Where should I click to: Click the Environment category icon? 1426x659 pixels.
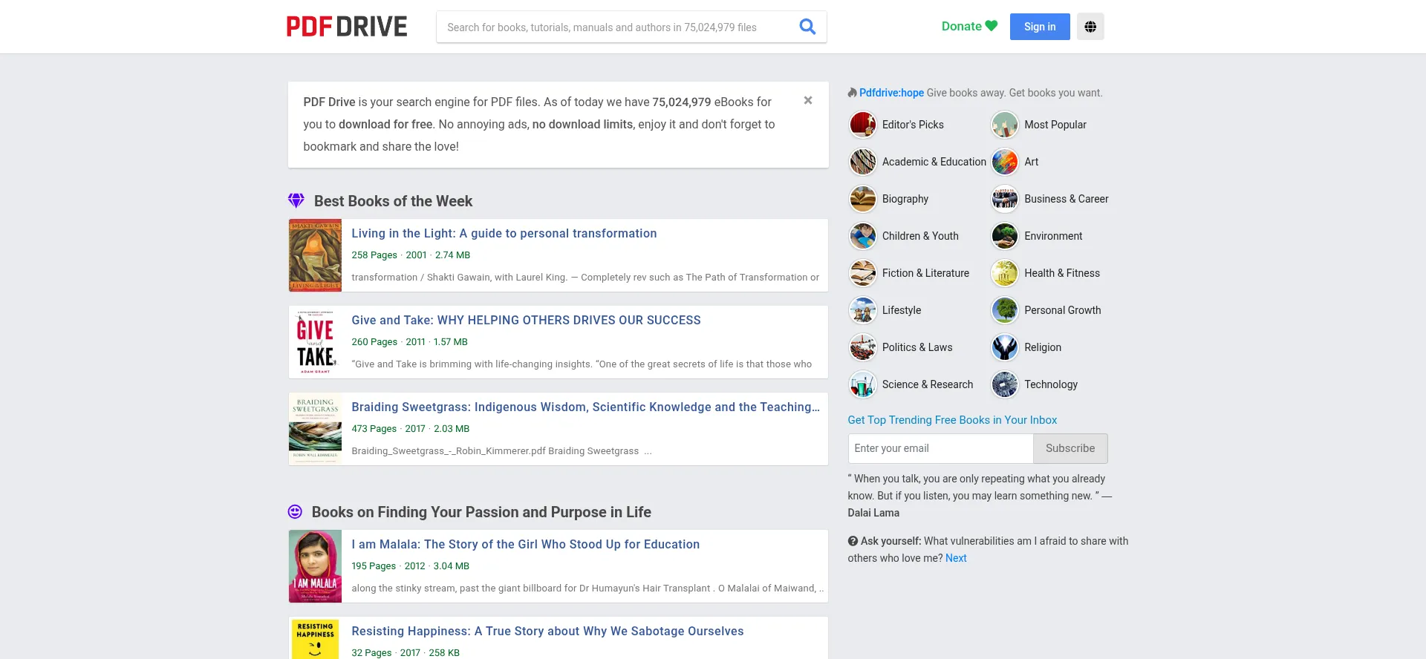(1005, 236)
